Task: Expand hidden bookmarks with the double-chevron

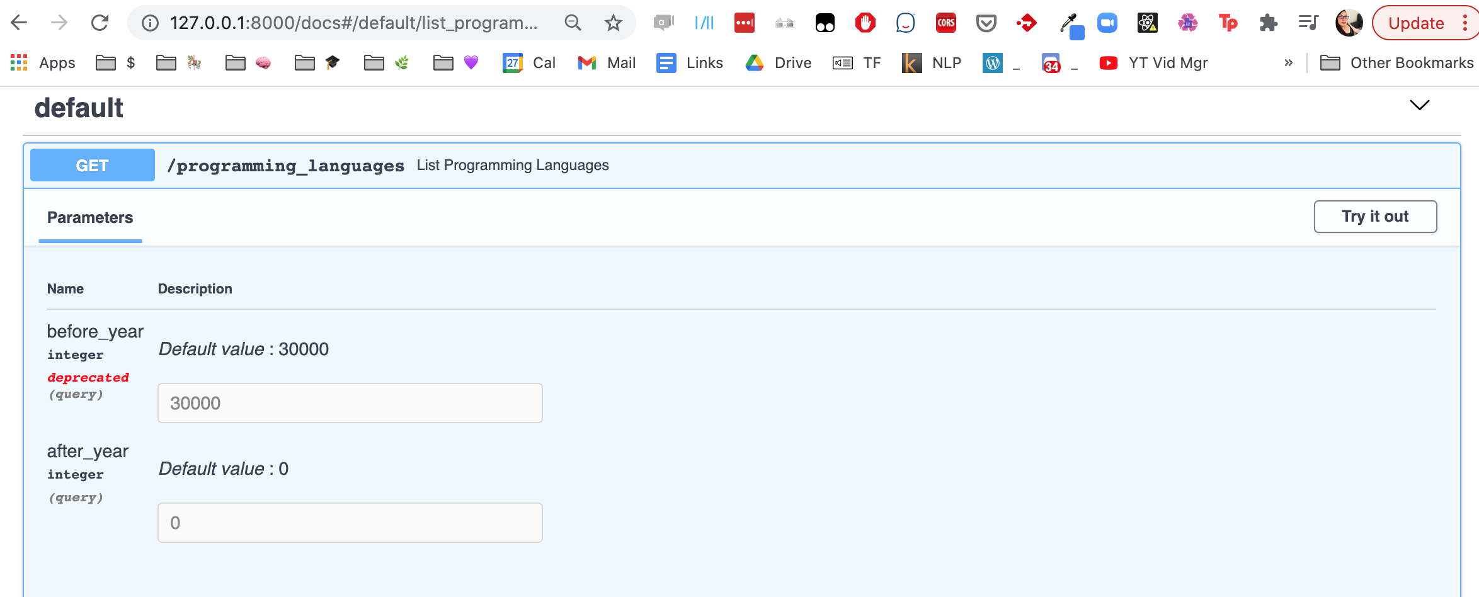Action: click(x=1289, y=62)
